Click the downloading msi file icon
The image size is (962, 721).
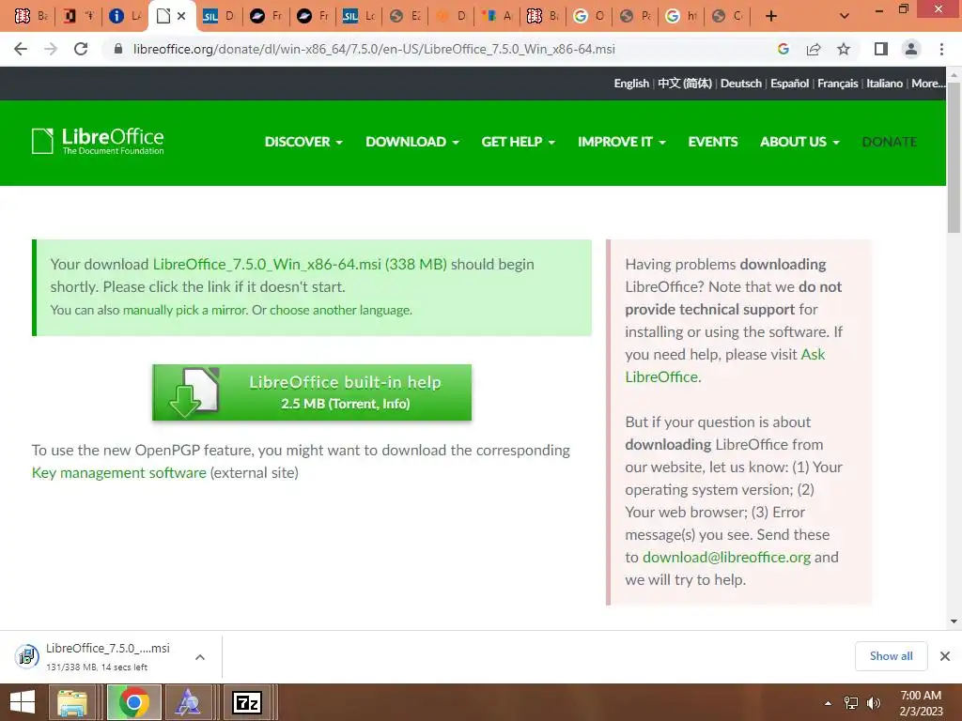26,656
